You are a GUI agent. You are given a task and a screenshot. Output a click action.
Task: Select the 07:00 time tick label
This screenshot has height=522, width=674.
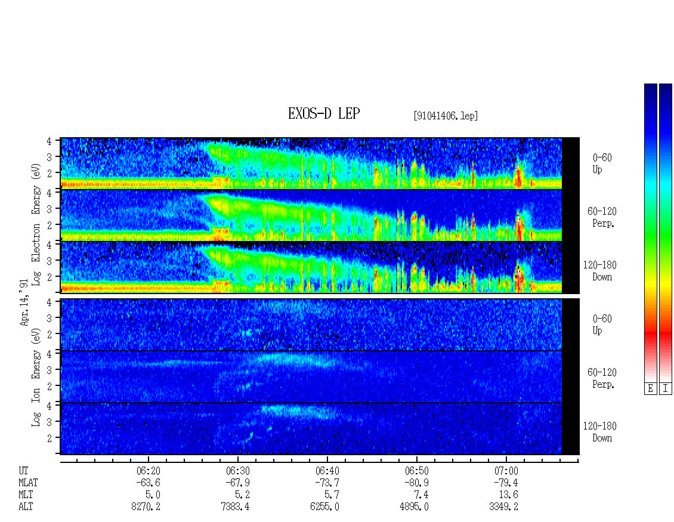point(506,471)
